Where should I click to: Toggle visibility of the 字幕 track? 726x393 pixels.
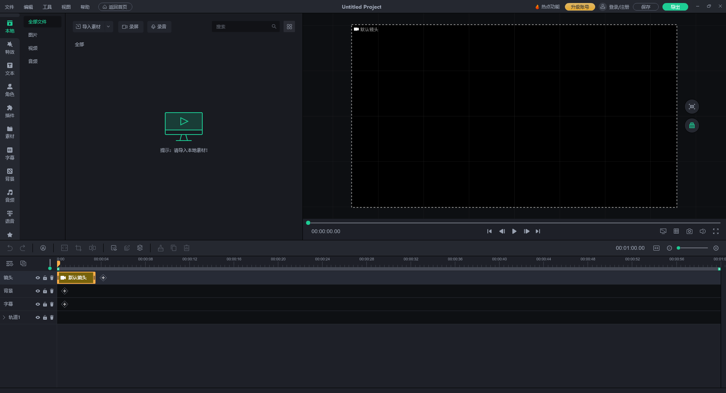click(x=38, y=304)
